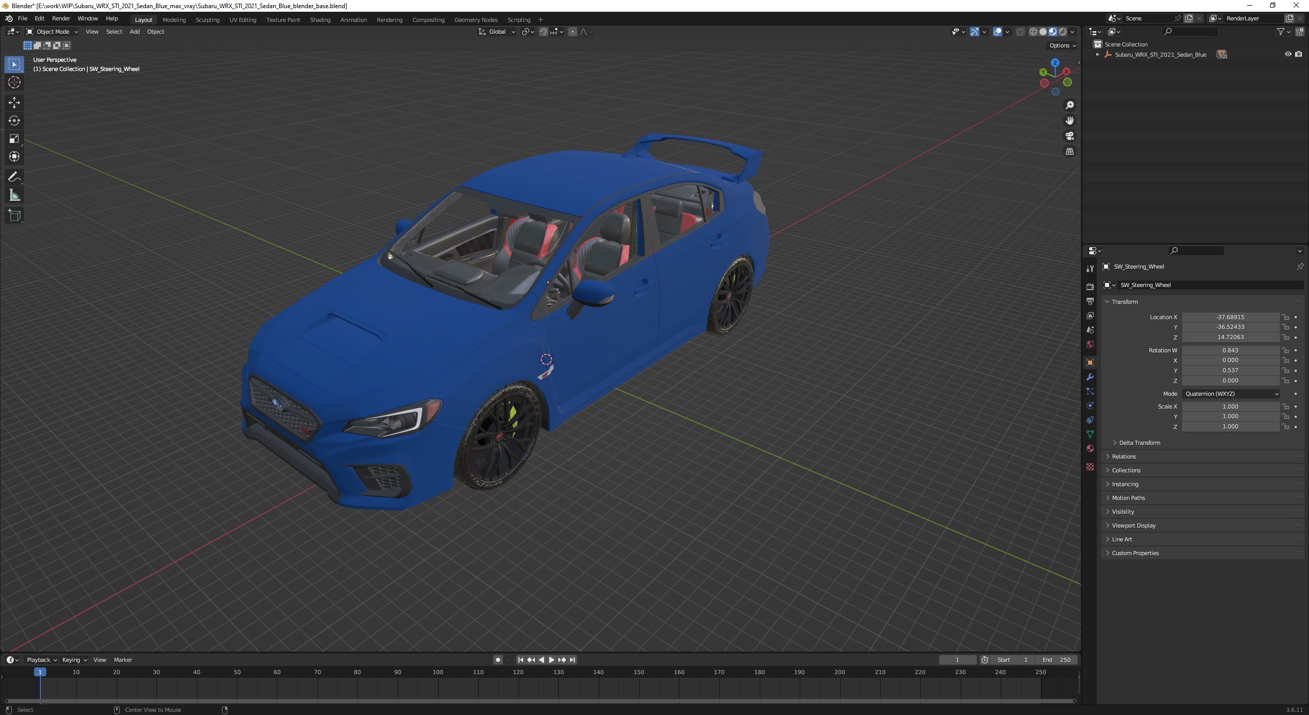Viewport: 1309px width, 715px height.
Task: Toggle proportional editing button
Action: pyautogui.click(x=572, y=32)
